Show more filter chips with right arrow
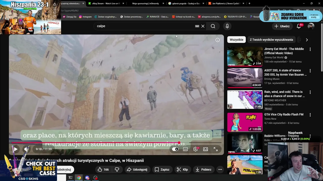This screenshot has width=323, height=181. 307,40
